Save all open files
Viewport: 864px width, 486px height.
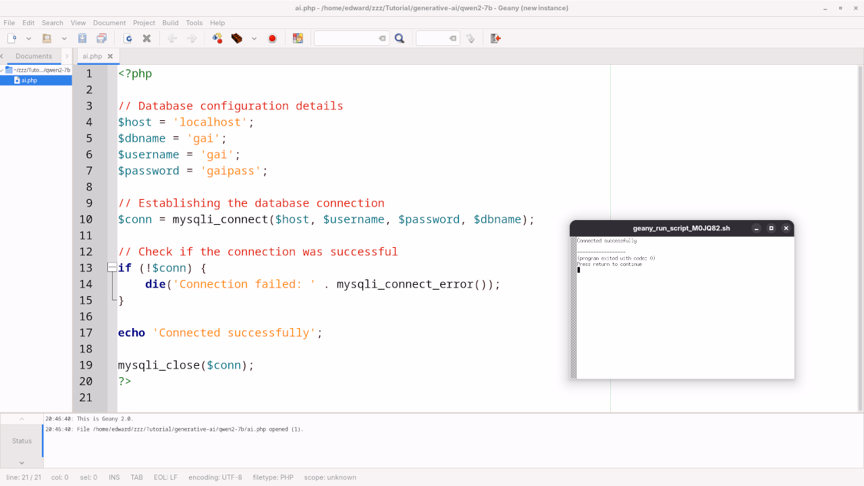click(102, 38)
